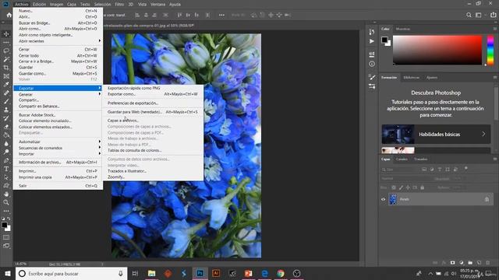
Task: Open the workspace switcher dropdown
Action: tap(480, 15)
